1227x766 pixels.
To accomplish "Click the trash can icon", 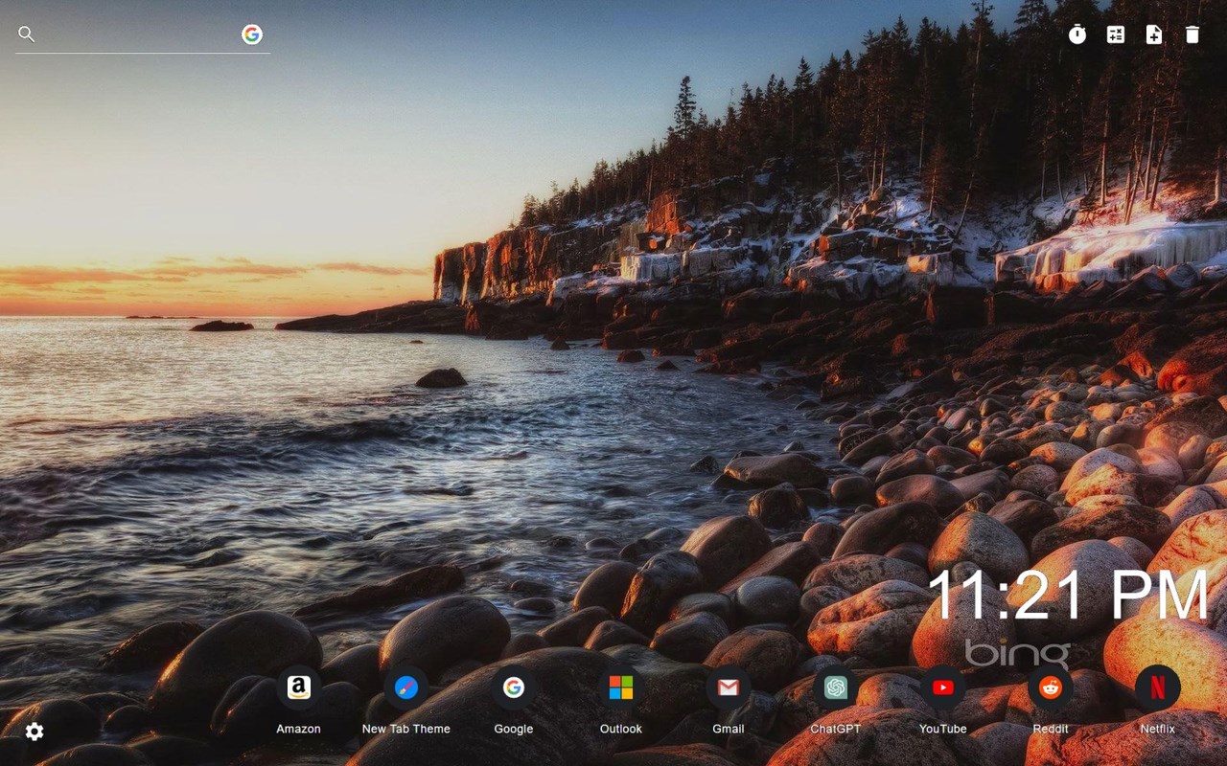I will coord(1192,34).
